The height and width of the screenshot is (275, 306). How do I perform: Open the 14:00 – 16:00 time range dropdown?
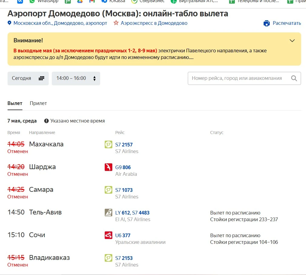(x=76, y=78)
